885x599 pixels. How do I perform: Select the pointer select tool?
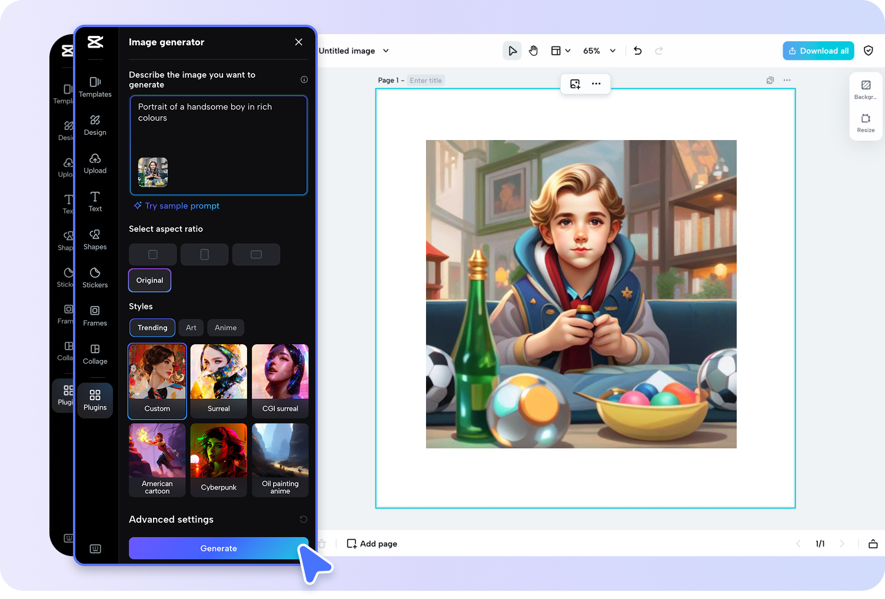pos(513,51)
